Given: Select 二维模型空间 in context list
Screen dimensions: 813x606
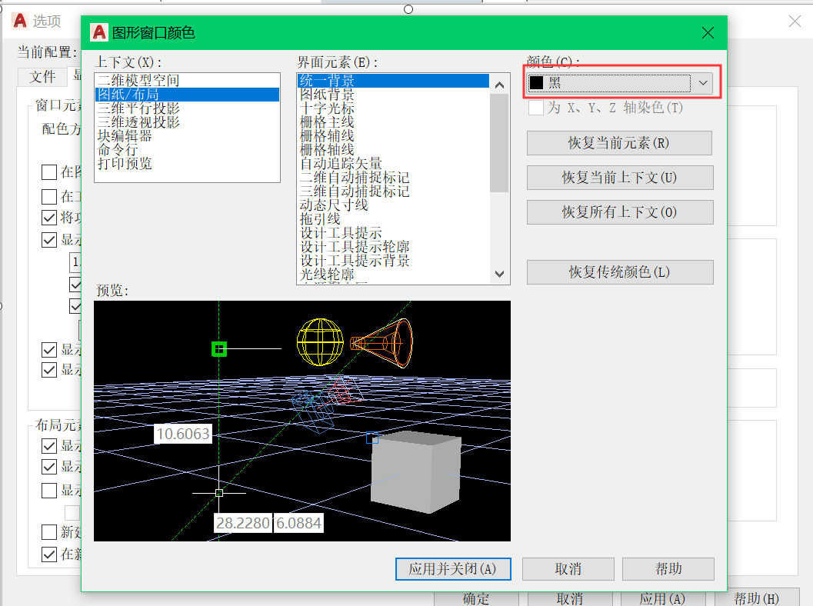Looking at the screenshot, I should pyautogui.click(x=187, y=80).
